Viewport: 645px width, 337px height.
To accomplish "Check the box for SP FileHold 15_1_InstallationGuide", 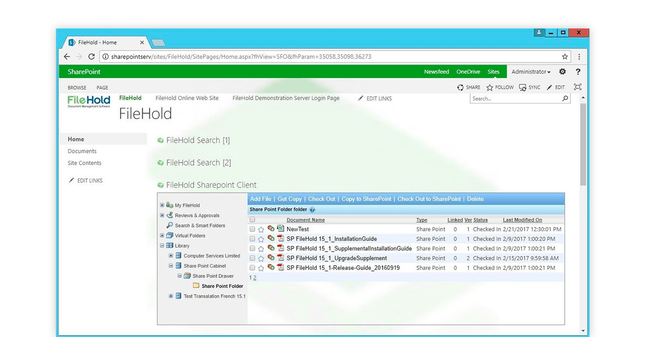I will click(253, 239).
